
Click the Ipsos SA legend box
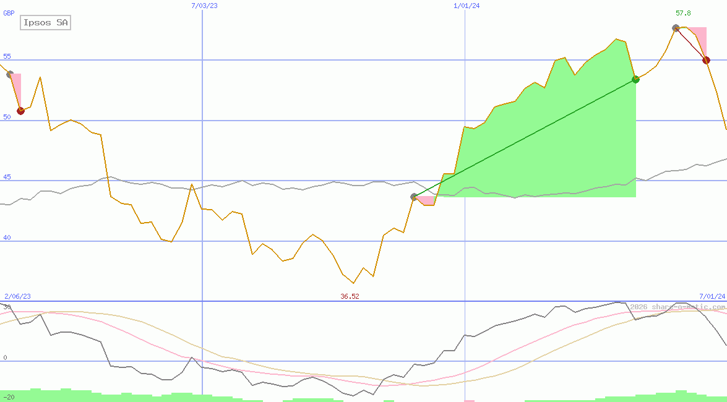click(46, 23)
